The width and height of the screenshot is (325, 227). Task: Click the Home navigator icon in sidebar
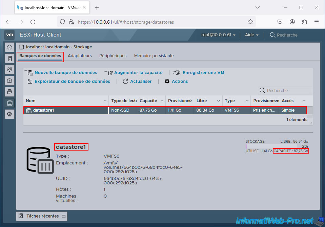click(x=9, y=47)
